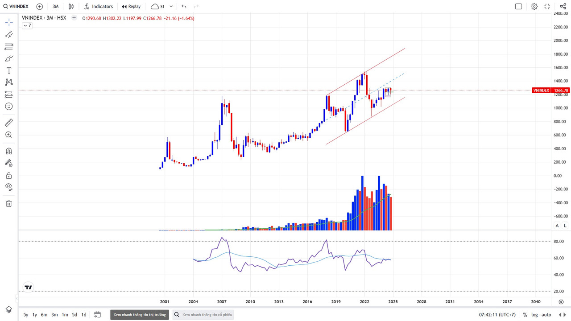Viewport: 571px width, 321px height.
Task: Open the prediction and measurement tools
Action: [9, 95]
